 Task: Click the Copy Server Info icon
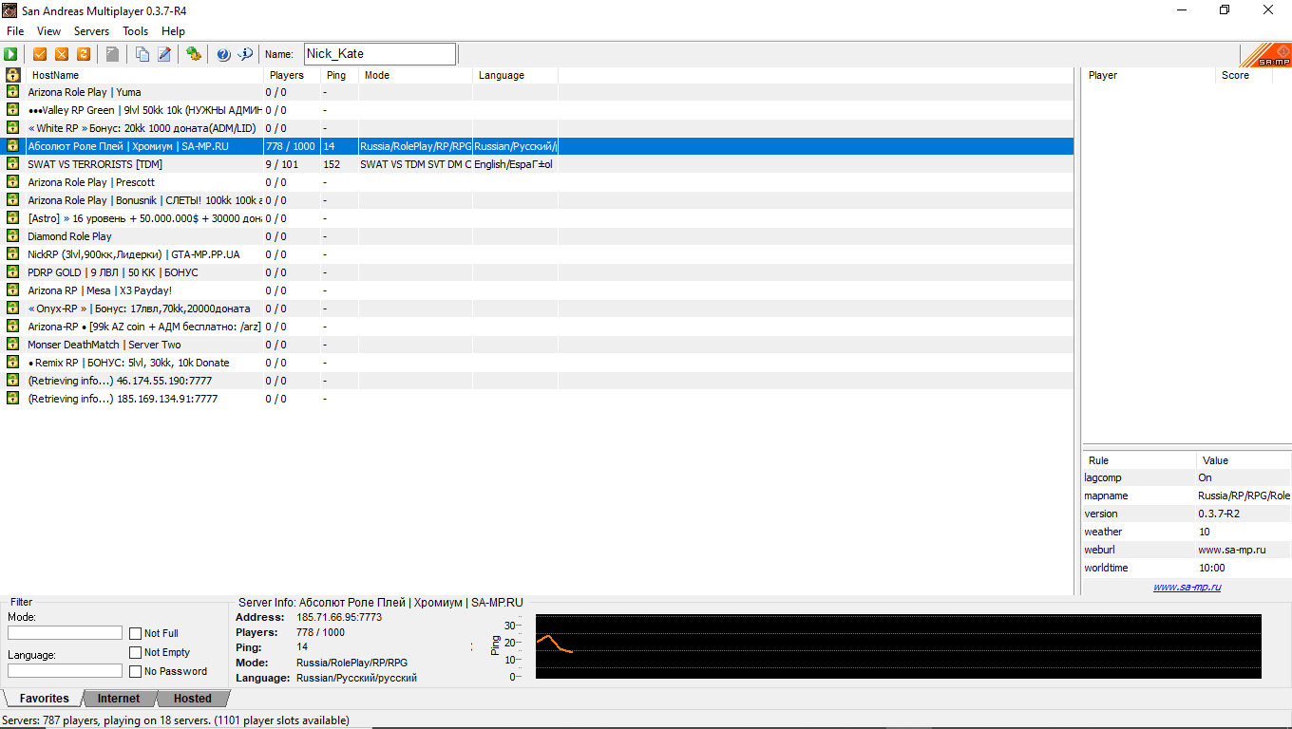pyautogui.click(x=142, y=54)
